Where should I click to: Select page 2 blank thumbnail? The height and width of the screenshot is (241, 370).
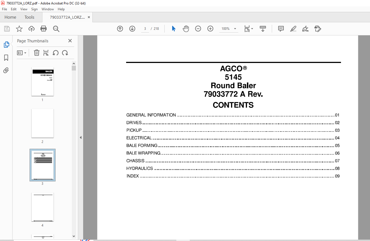point(42,123)
